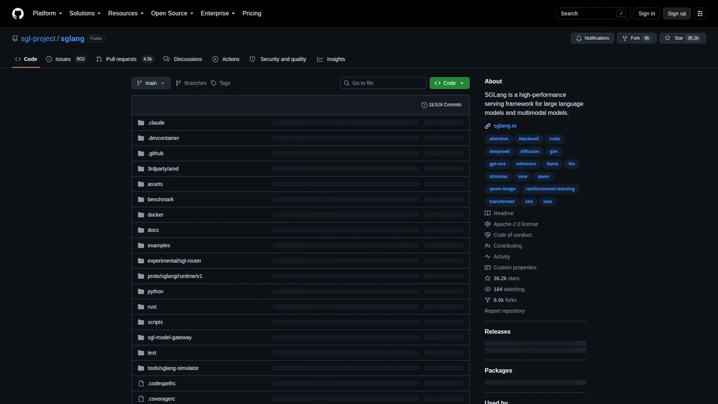Click the Sign up button

[677, 13]
